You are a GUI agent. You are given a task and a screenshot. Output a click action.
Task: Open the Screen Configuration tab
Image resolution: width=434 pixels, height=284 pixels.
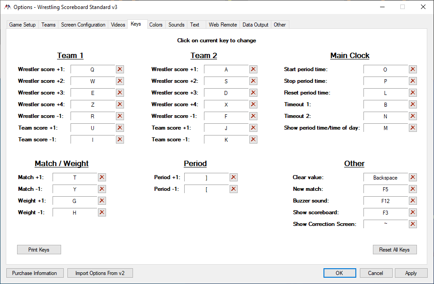(x=83, y=25)
